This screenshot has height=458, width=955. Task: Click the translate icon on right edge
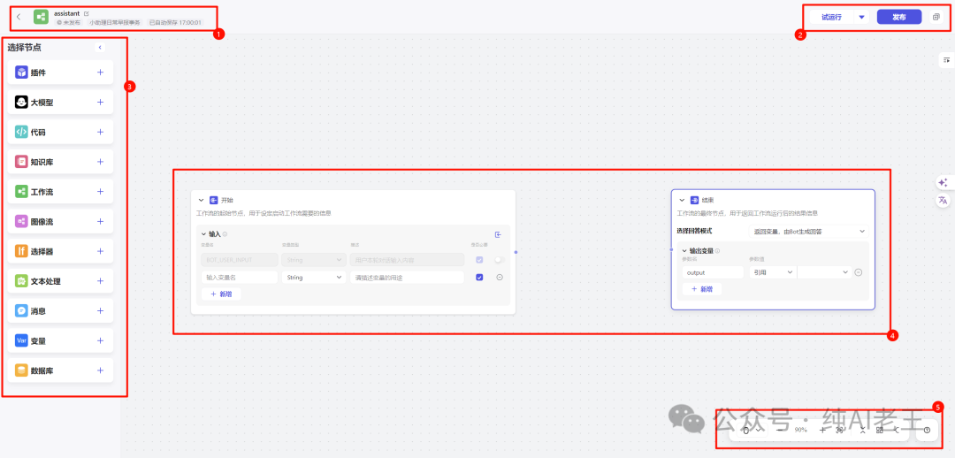tap(943, 201)
